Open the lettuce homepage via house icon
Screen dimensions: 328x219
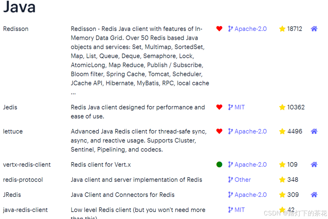(x=314, y=131)
